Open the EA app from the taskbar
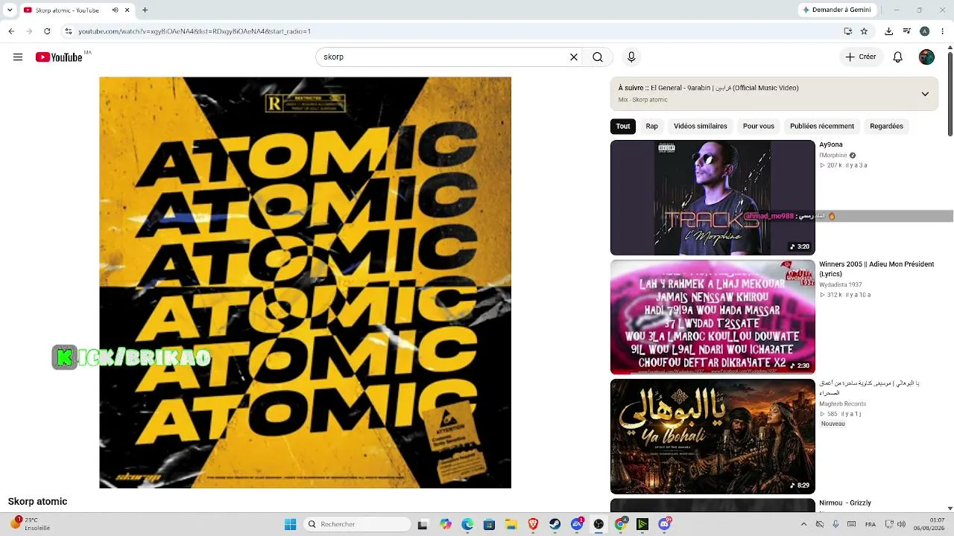This screenshot has height=536, width=954. 577,524
